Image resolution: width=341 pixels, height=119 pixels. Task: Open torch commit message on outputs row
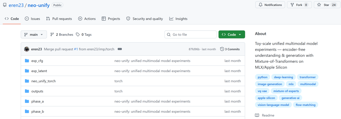(x=118, y=91)
